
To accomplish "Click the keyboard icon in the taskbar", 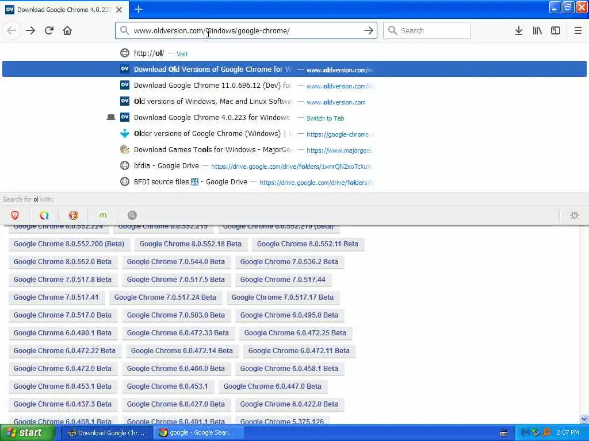I will click(x=504, y=433).
